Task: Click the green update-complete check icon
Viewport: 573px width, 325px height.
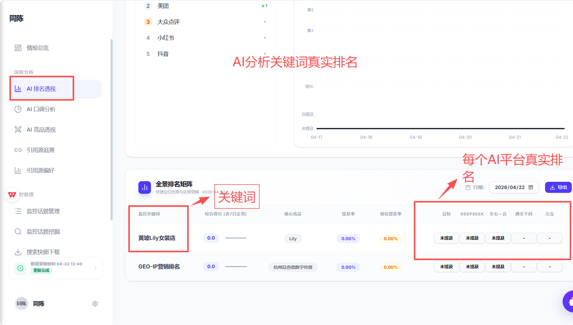Action: (x=20, y=268)
